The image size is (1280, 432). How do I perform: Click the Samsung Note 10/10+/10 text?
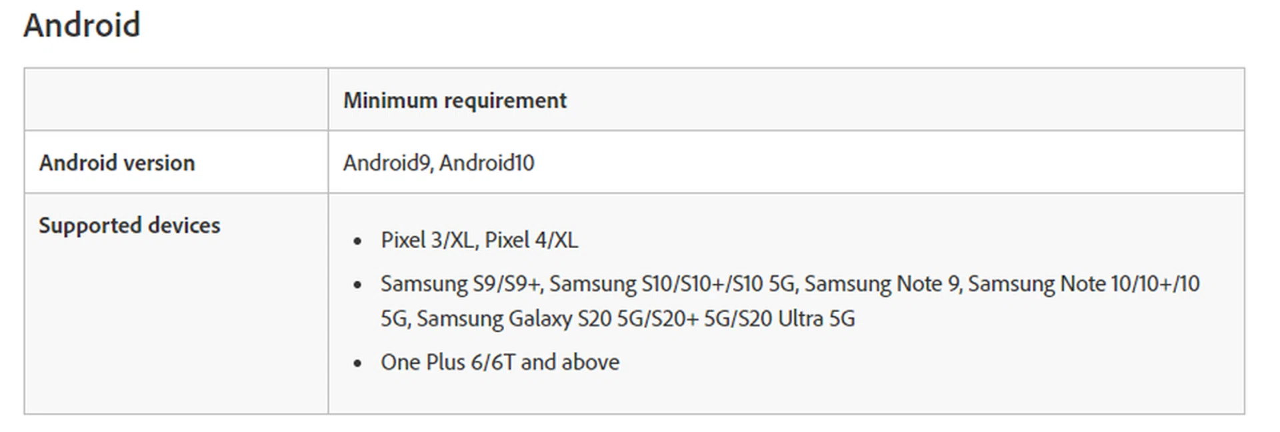point(1083,284)
